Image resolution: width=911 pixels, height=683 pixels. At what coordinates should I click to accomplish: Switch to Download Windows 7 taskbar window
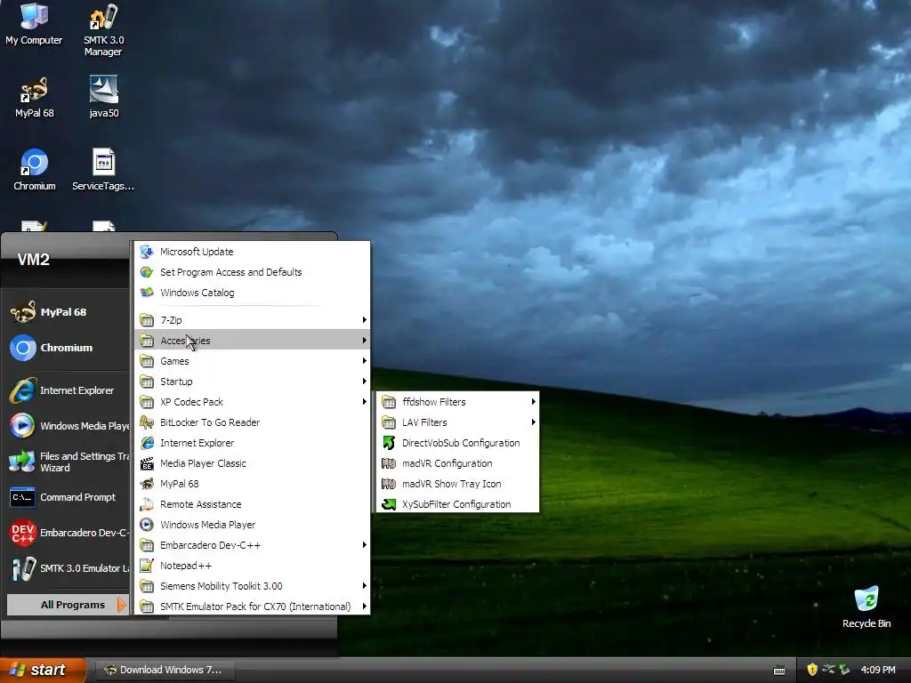(165, 670)
